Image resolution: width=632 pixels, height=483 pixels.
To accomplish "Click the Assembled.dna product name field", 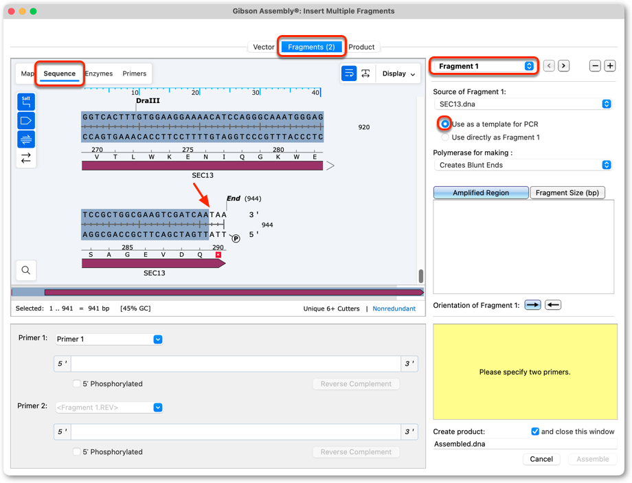I will [526, 444].
